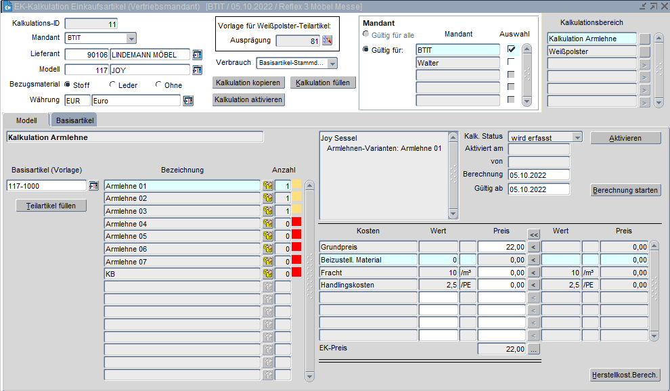Click icon next to Ausprägung value 81
The image size is (670, 391).
(x=328, y=41)
